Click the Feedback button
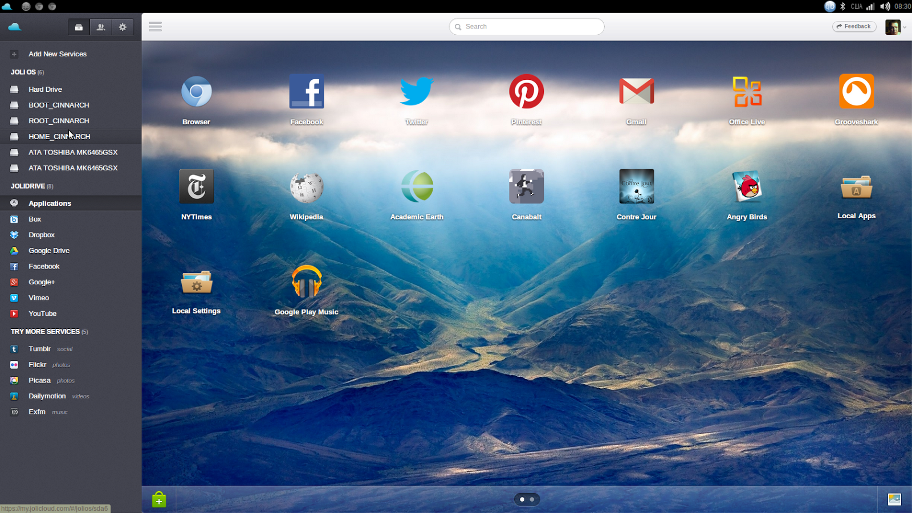 (854, 26)
